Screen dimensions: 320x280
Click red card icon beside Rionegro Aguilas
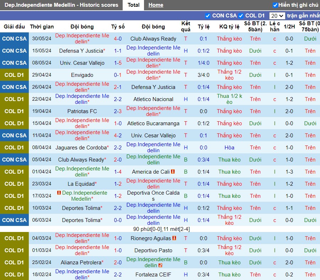click(174, 238)
